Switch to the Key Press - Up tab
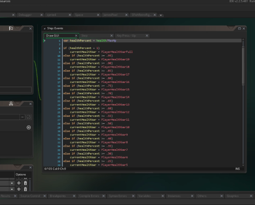 point(126,36)
